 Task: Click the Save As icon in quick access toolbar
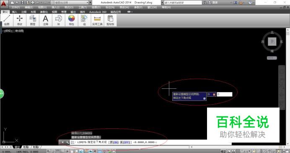(x=27, y=3)
